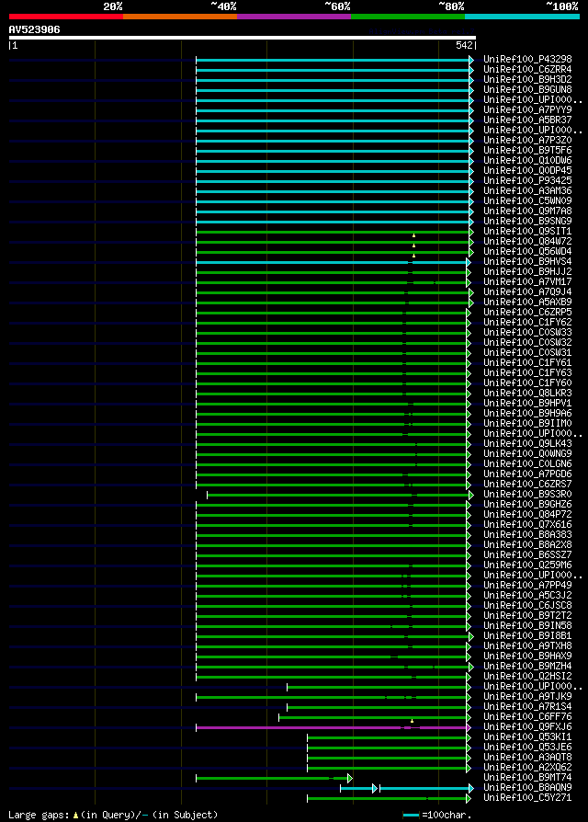Select the AV523906 query name
Screen dimensions: 588x822
point(35,29)
